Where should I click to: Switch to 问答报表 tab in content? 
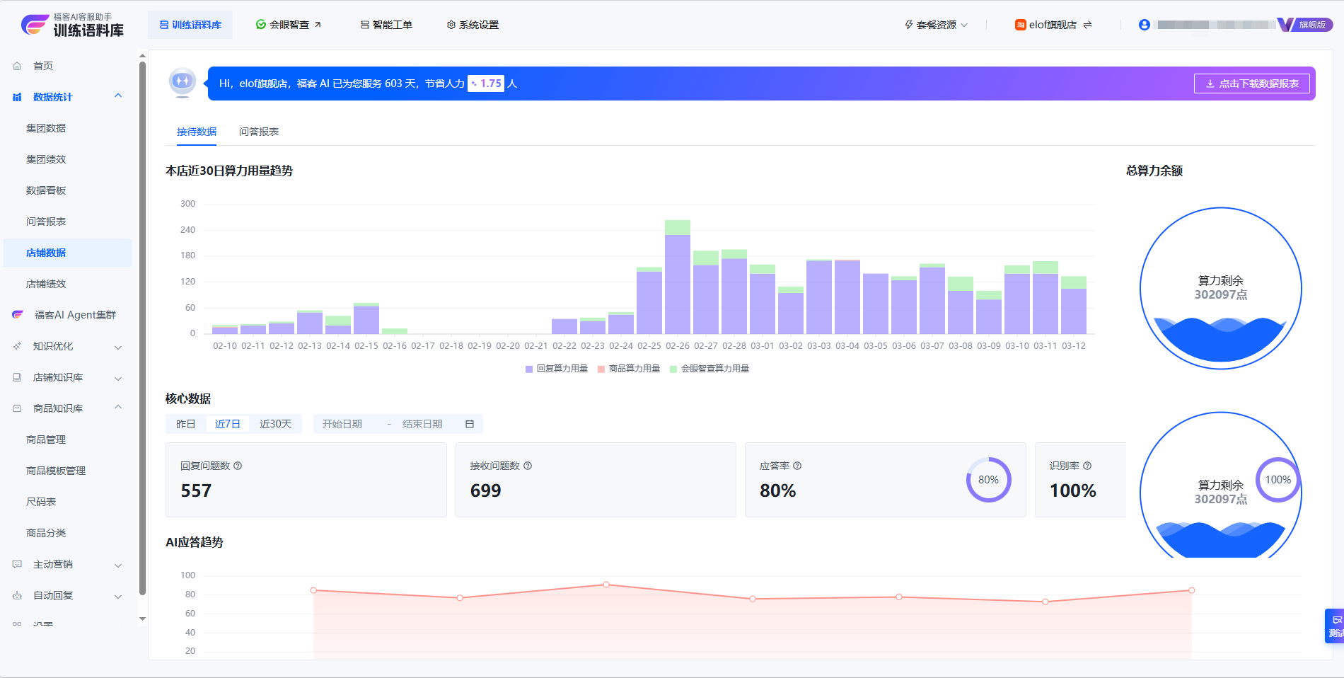click(x=259, y=132)
